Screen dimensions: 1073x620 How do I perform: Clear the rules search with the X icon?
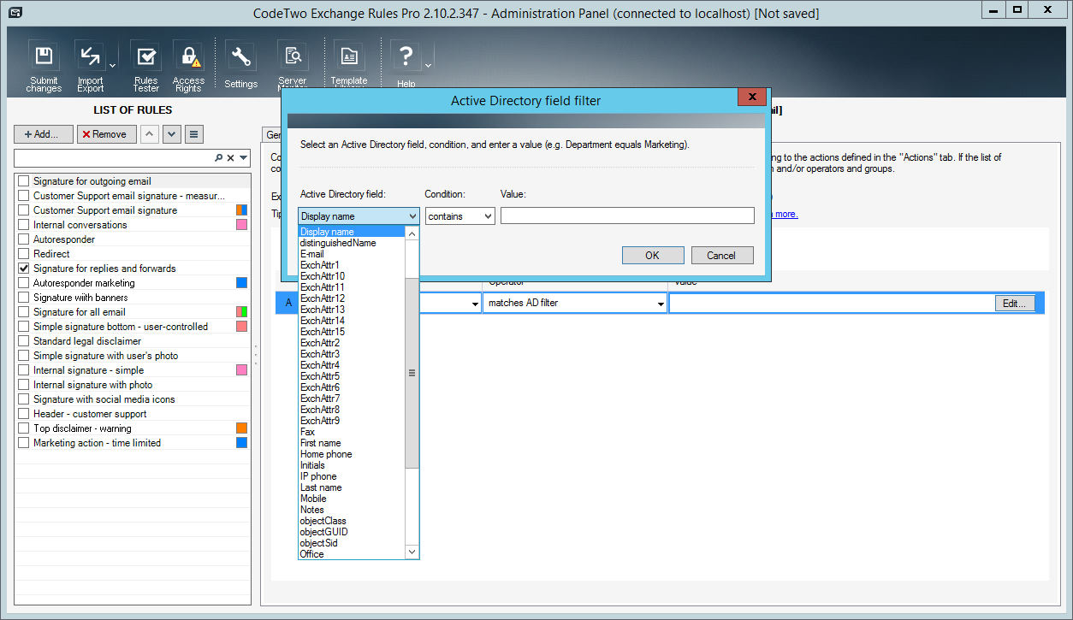[231, 158]
